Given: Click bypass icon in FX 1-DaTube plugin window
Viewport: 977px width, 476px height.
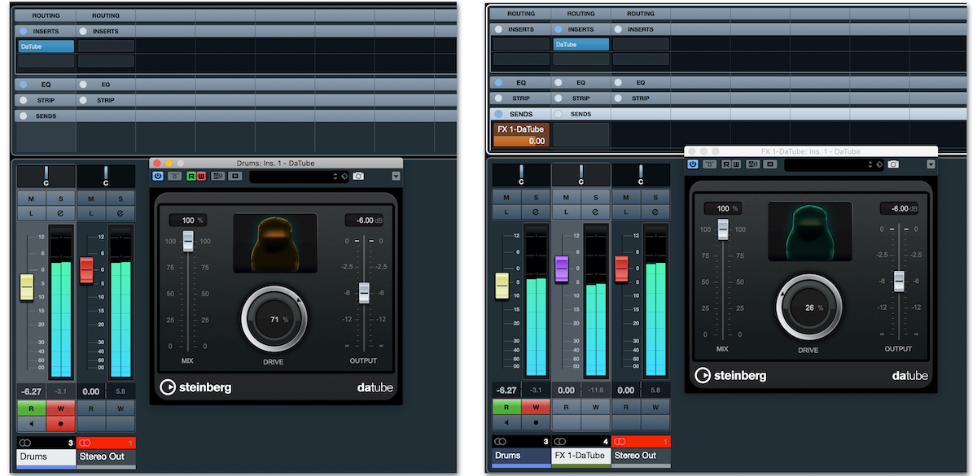Looking at the screenshot, I should coord(711,164).
